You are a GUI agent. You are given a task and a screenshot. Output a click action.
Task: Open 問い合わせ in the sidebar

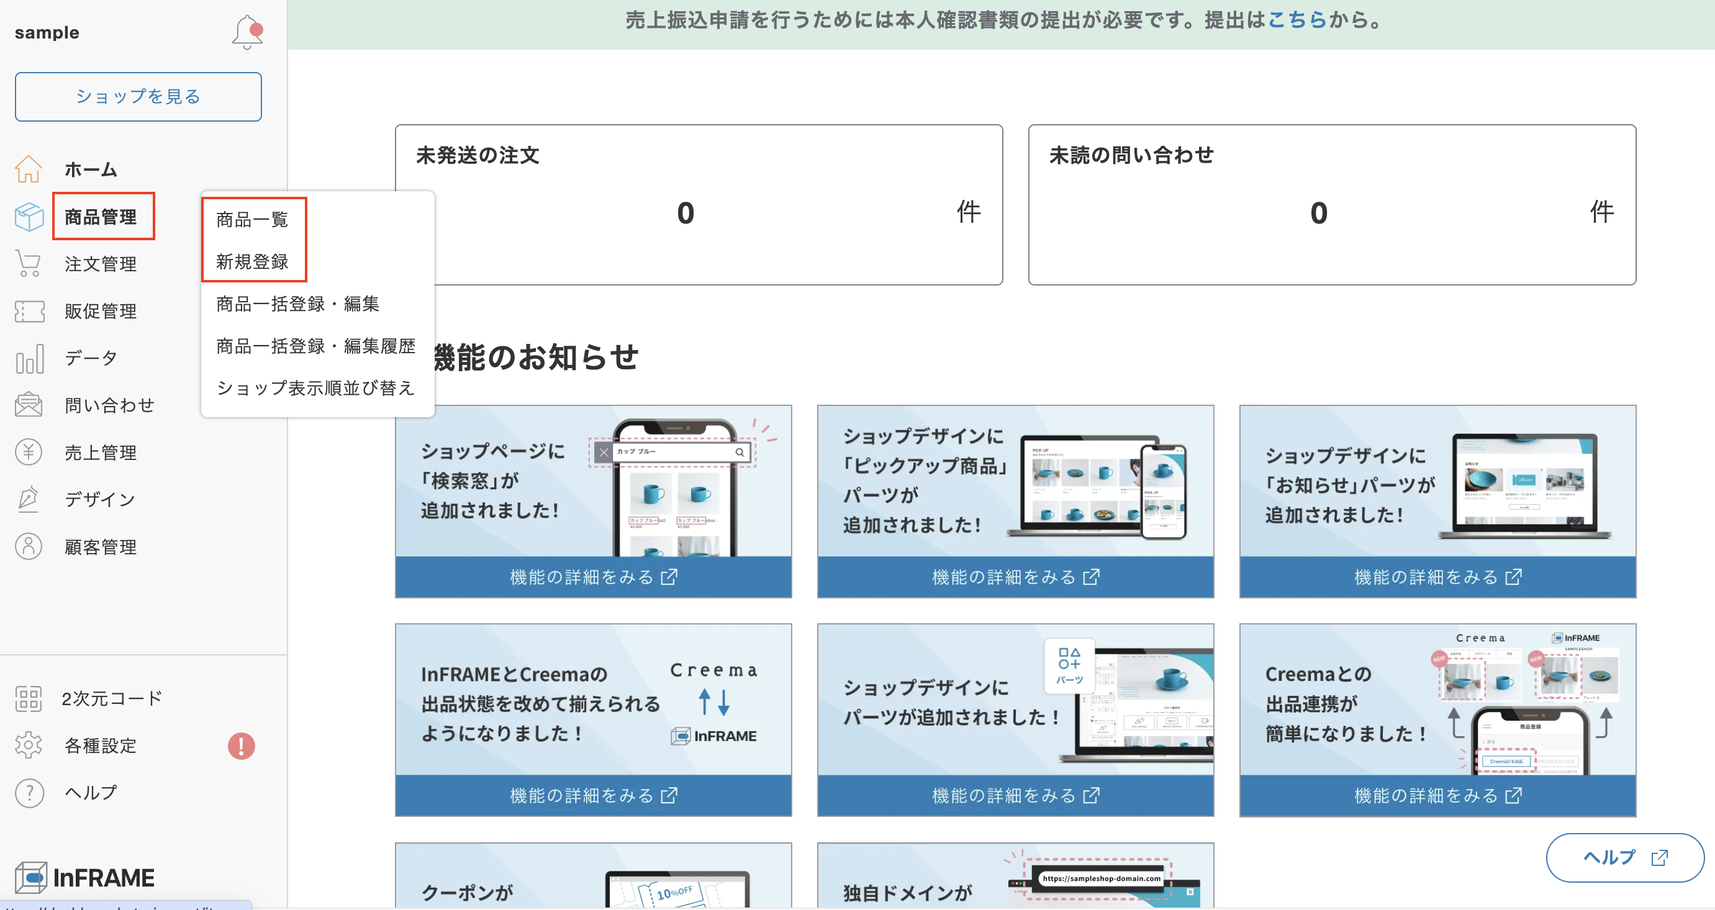pyautogui.click(x=109, y=405)
